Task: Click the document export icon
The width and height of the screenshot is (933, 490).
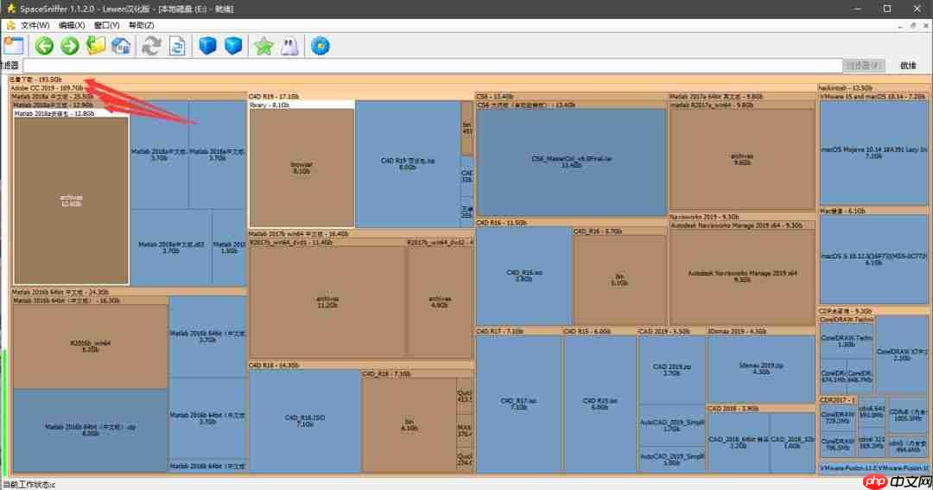Action: (177, 46)
